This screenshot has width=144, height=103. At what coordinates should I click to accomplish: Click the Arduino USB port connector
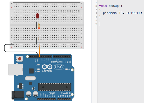(x=15, y=70)
